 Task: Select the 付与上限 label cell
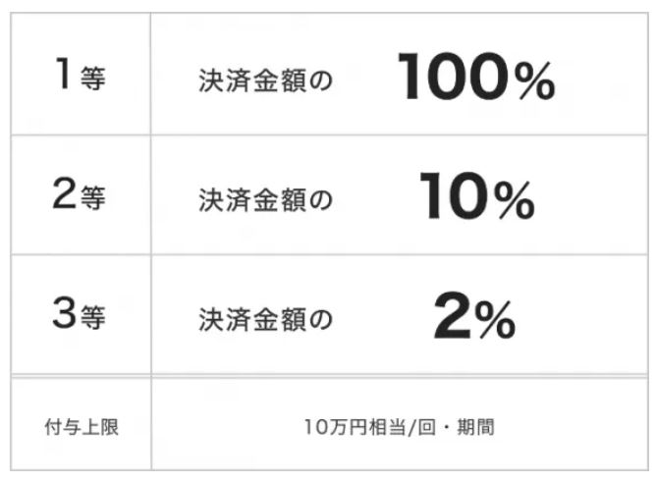pos(82,427)
